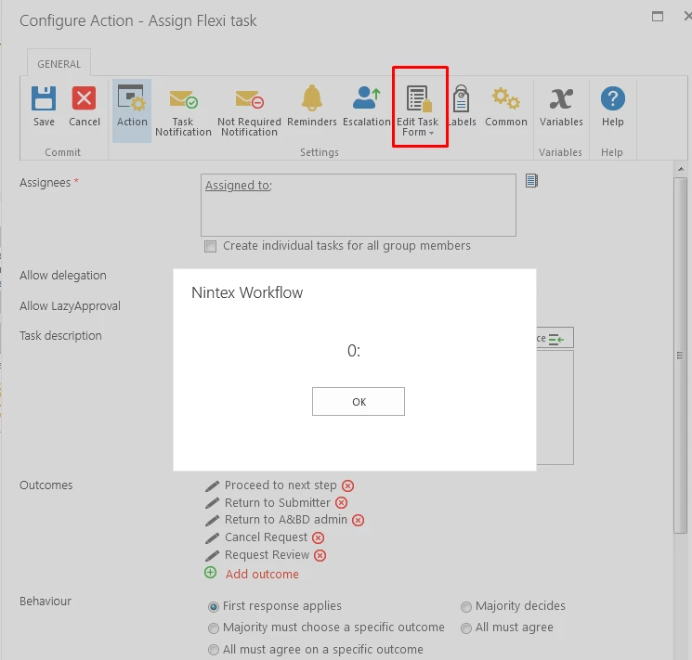The height and width of the screenshot is (660, 692).
Task: Edit the Return to A&BD admin outcome
Action: tap(213, 520)
